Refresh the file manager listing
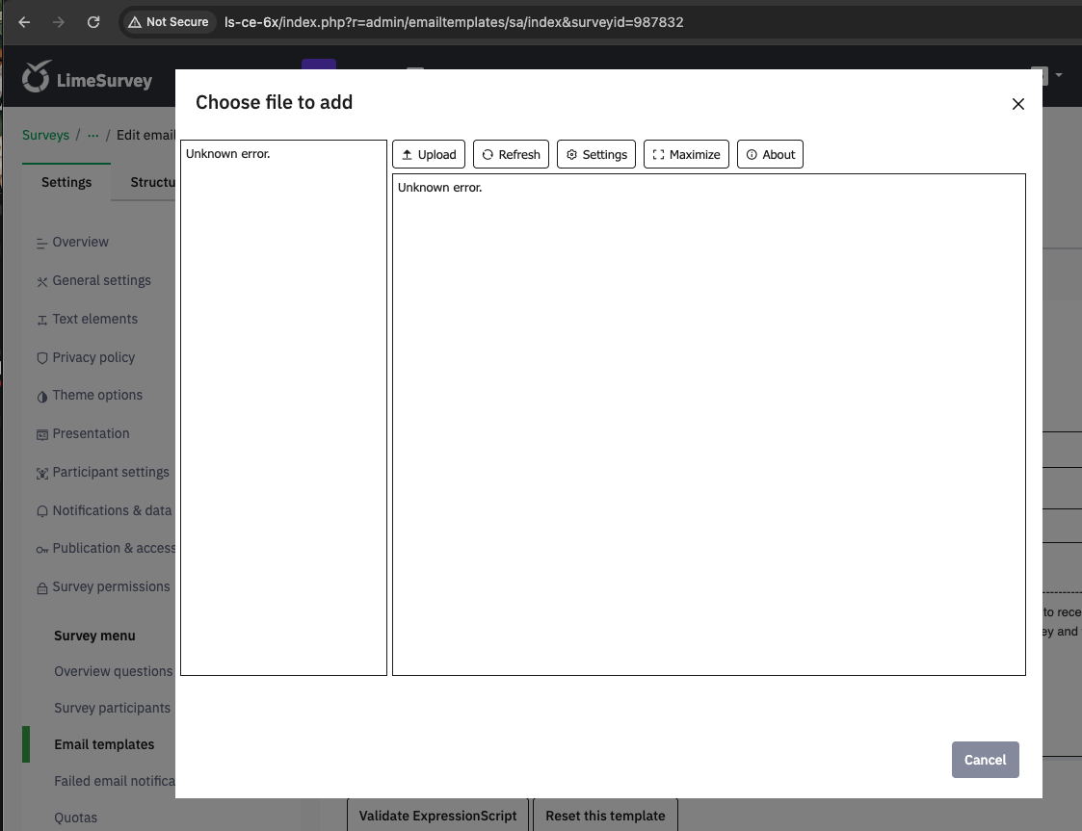This screenshot has width=1082, height=831. 511,154
